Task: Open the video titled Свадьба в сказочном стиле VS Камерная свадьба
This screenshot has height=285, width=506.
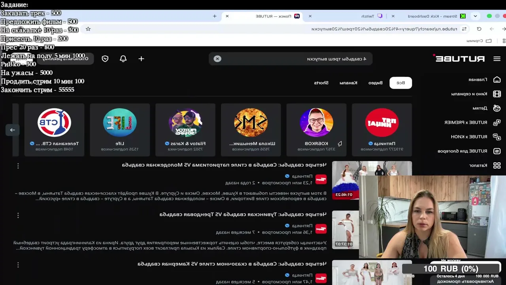Action: 232,264
